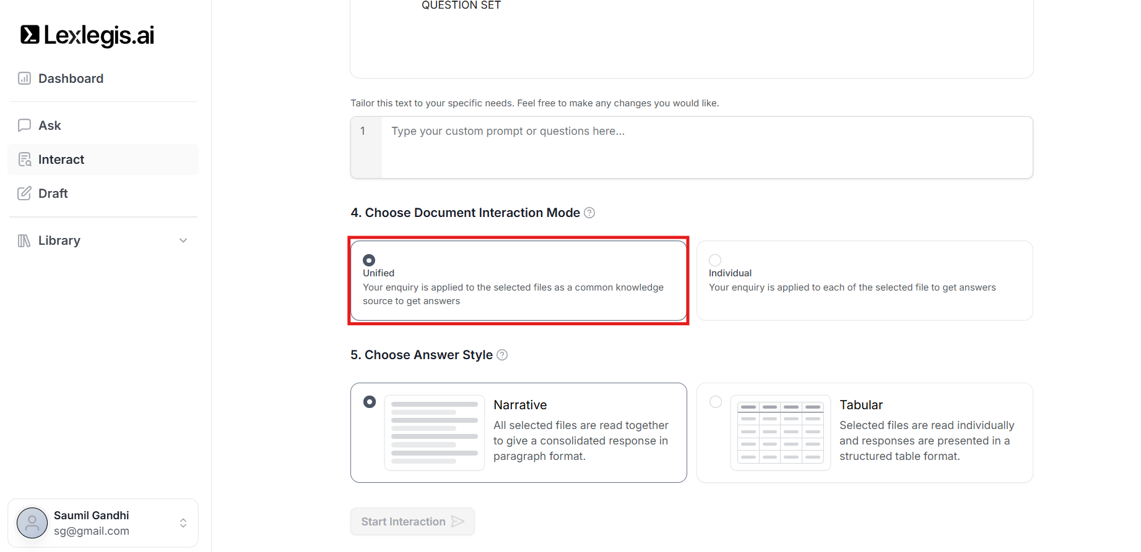This screenshot has width=1141, height=552.
Task: Click the Dashboard chart icon
Action: point(24,79)
